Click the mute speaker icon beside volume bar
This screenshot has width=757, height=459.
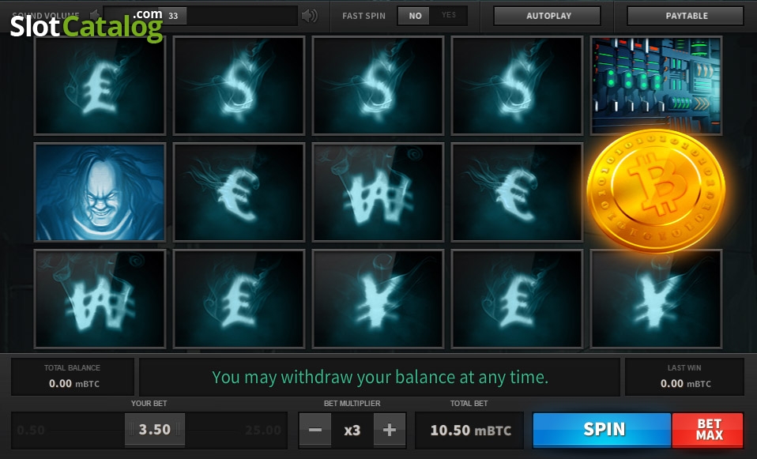[95, 16]
